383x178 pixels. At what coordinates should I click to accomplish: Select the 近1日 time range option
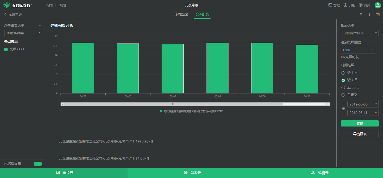point(343,73)
